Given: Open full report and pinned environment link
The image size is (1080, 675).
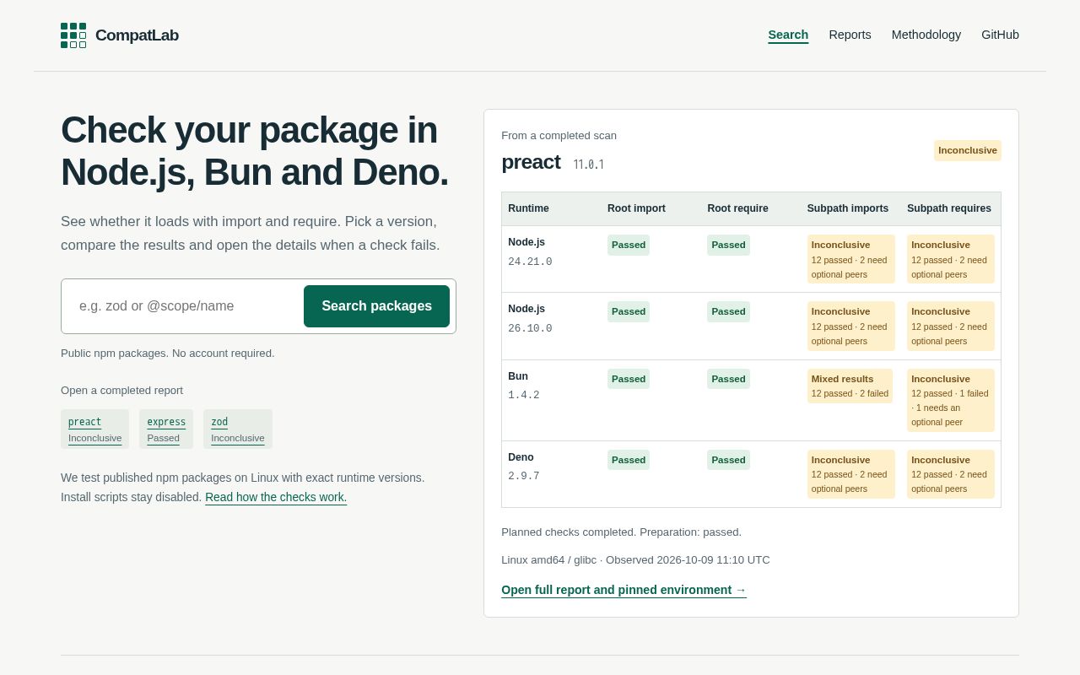Looking at the screenshot, I should tap(624, 590).
